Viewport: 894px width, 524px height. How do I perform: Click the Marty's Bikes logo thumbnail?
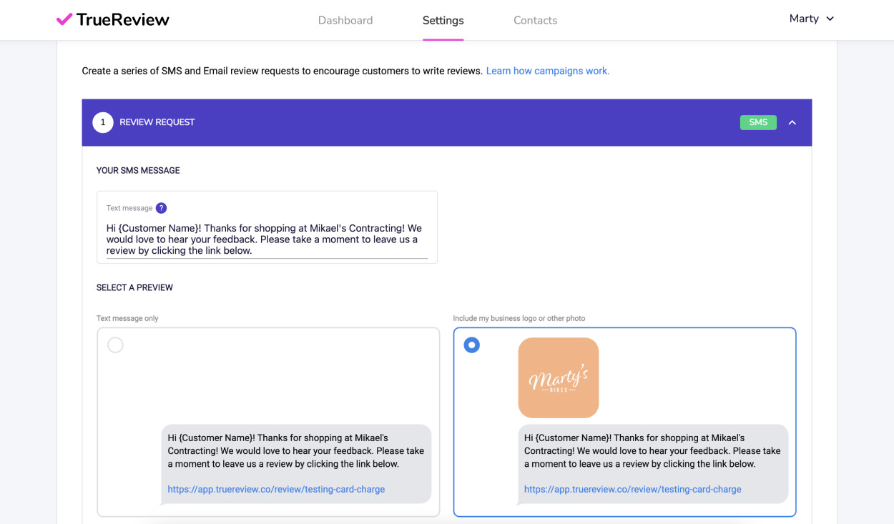coord(559,377)
